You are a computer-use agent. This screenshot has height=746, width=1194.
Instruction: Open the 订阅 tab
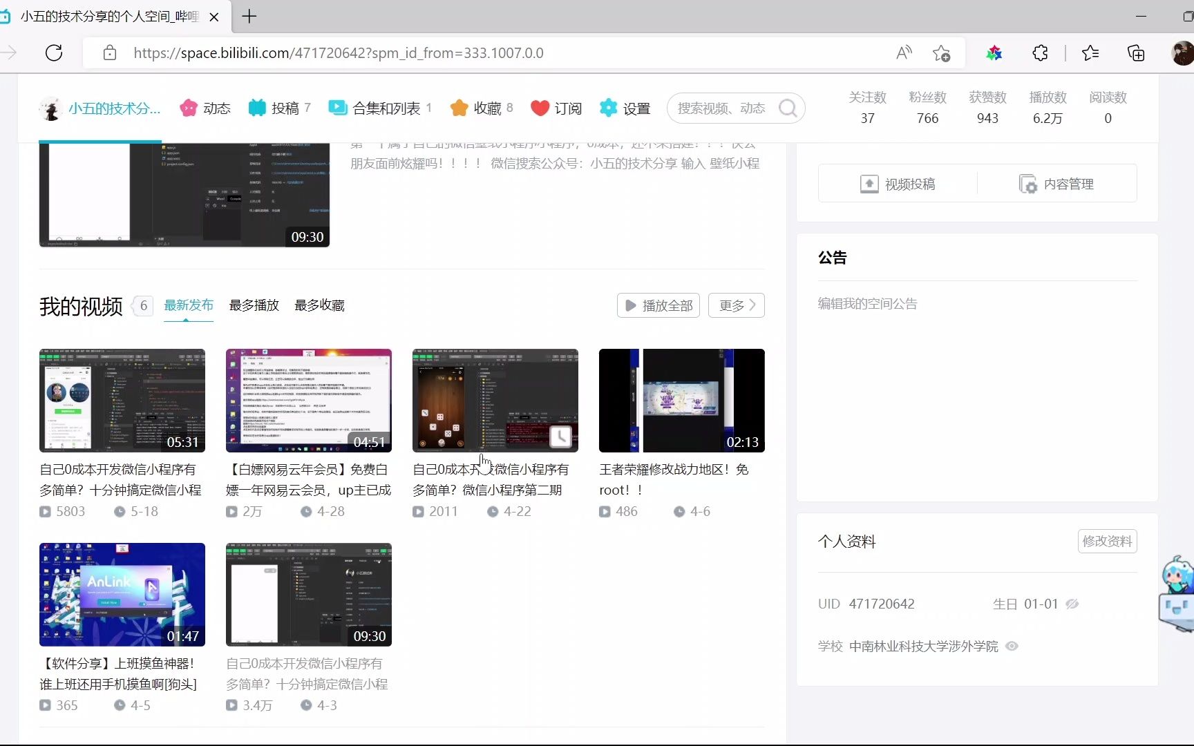click(556, 108)
